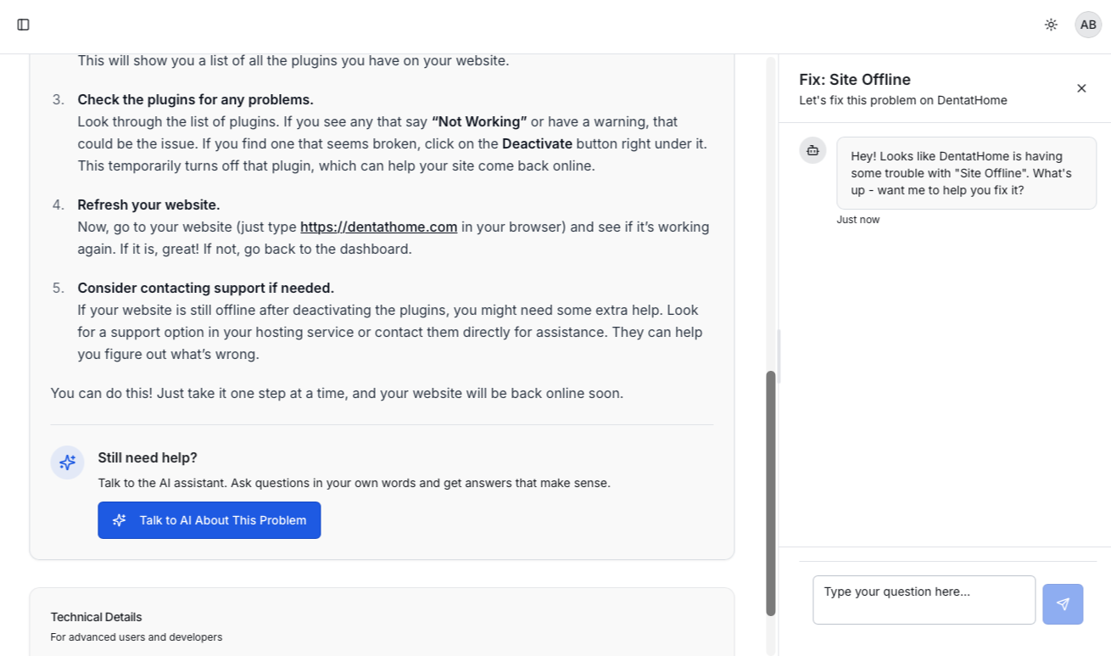The image size is (1111, 656).
Task: Click the Type your question here input field
Action: pyautogui.click(x=924, y=600)
